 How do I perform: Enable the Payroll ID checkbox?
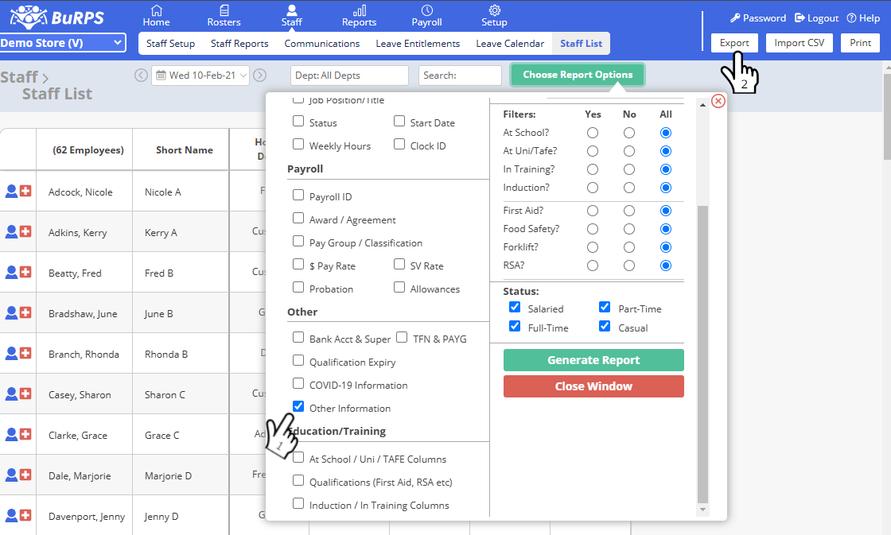pos(298,196)
